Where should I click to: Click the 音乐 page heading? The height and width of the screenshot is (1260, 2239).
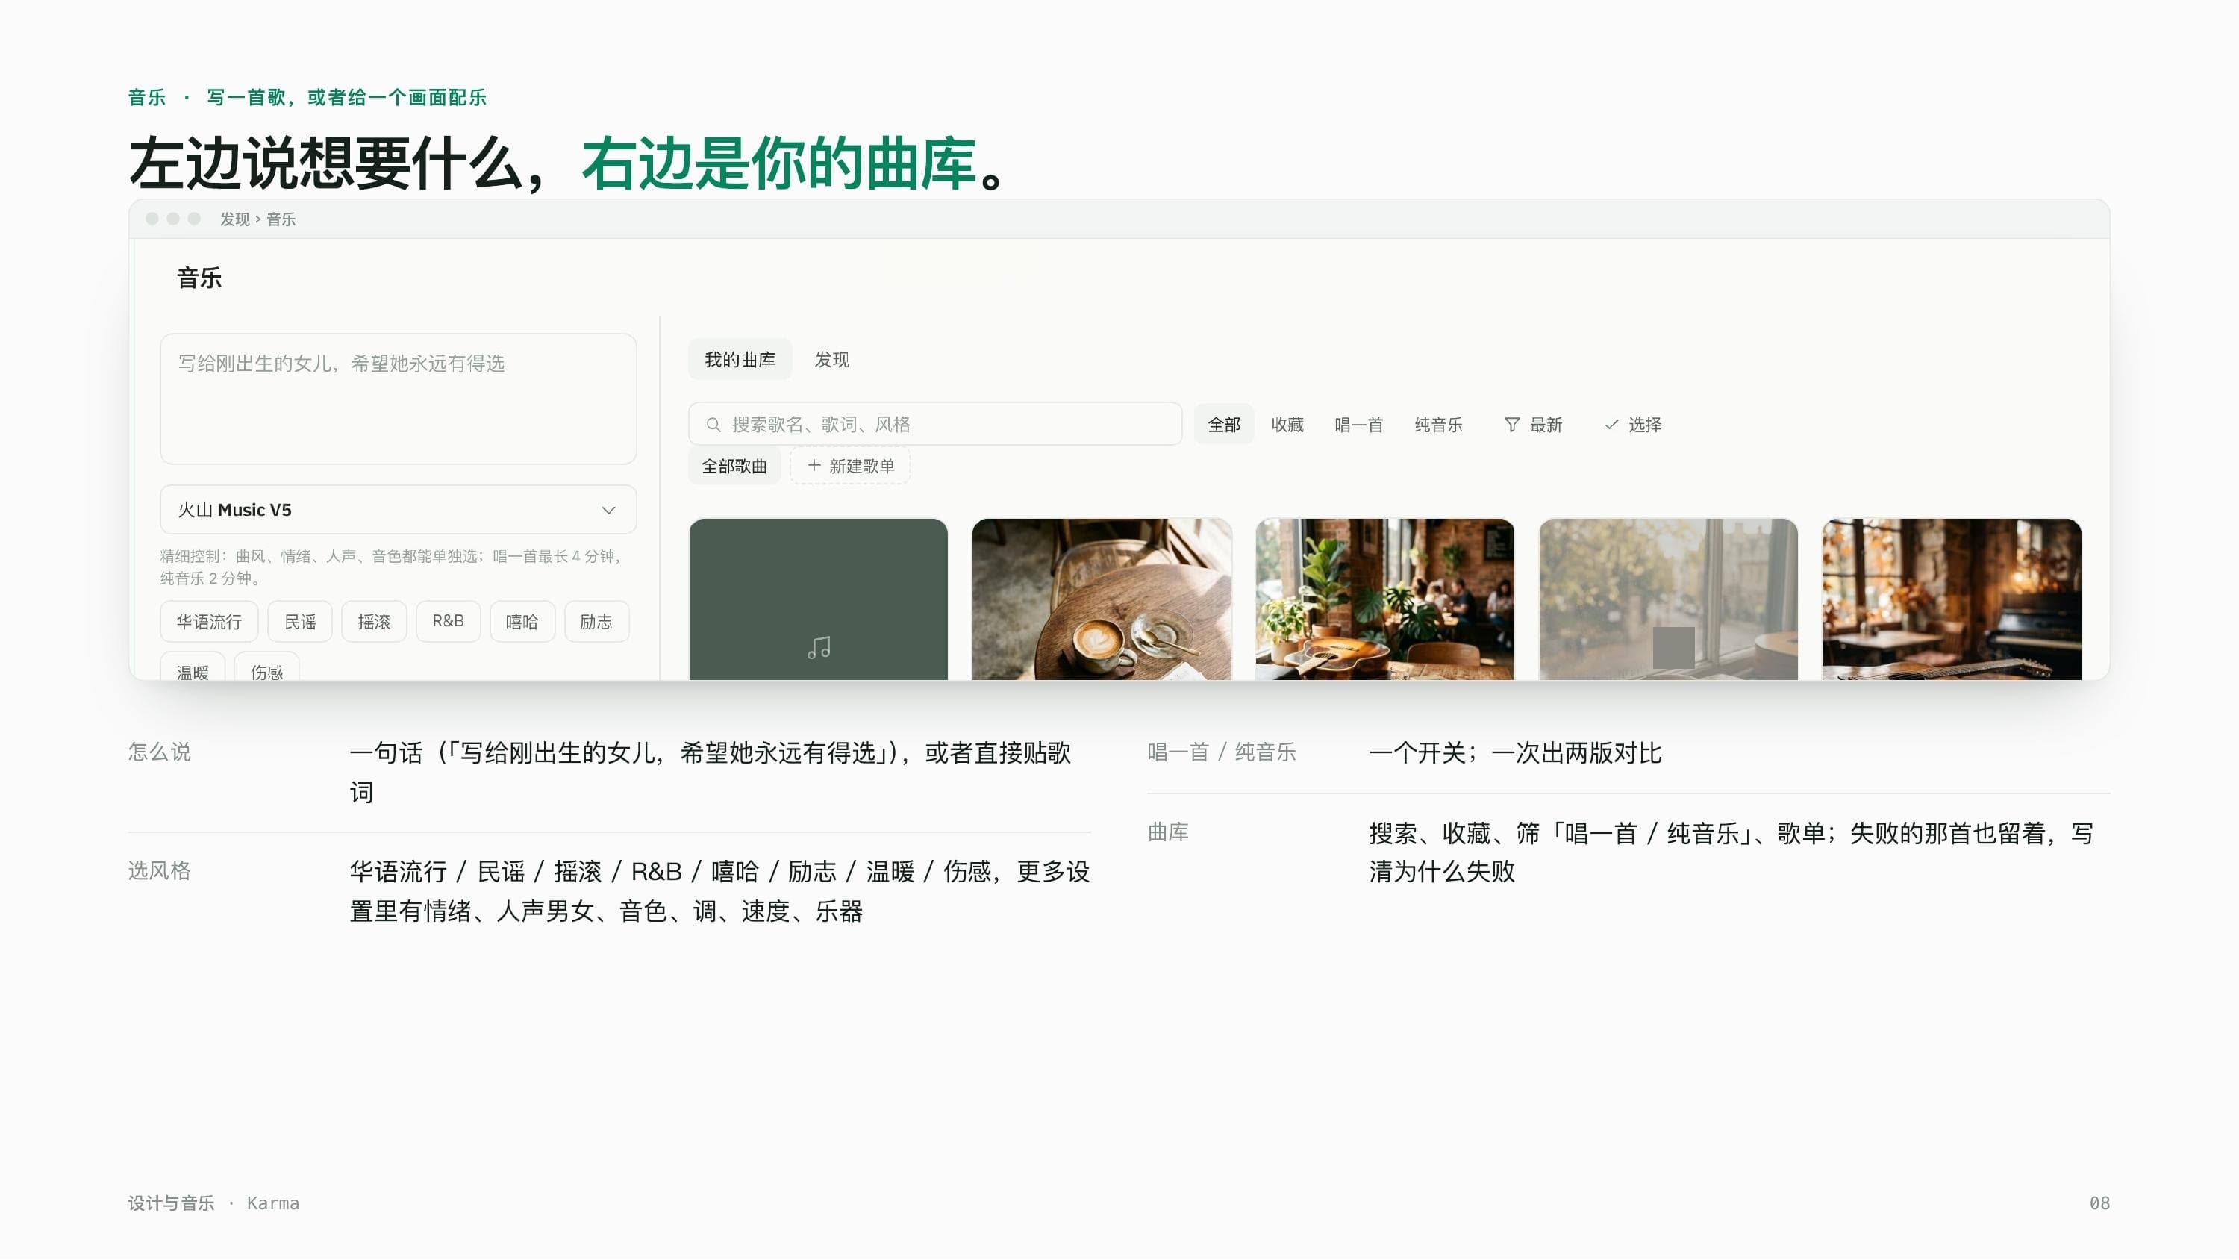pyautogui.click(x=199, y=278)
